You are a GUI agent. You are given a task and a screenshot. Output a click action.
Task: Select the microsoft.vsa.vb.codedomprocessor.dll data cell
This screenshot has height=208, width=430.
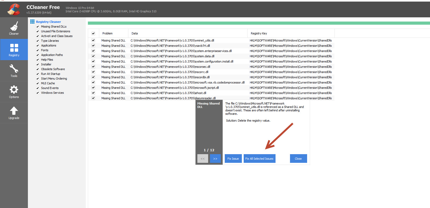(x=188, y=82)
